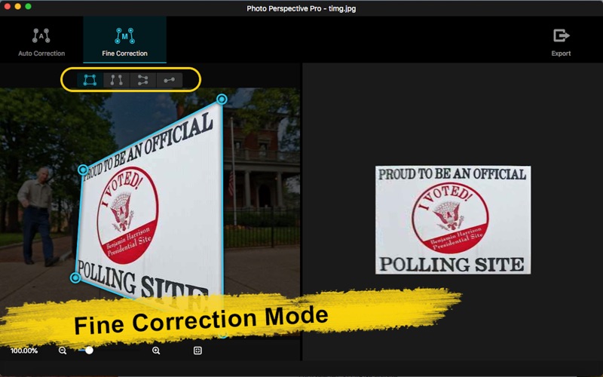Select the two vertical lines correction mode

(x=116, y=80)
